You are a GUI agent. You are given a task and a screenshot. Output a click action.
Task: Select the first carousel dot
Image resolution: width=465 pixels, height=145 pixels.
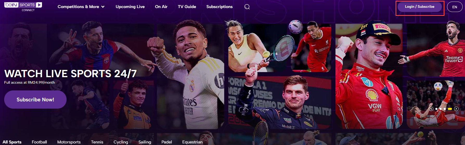(436, 109)
